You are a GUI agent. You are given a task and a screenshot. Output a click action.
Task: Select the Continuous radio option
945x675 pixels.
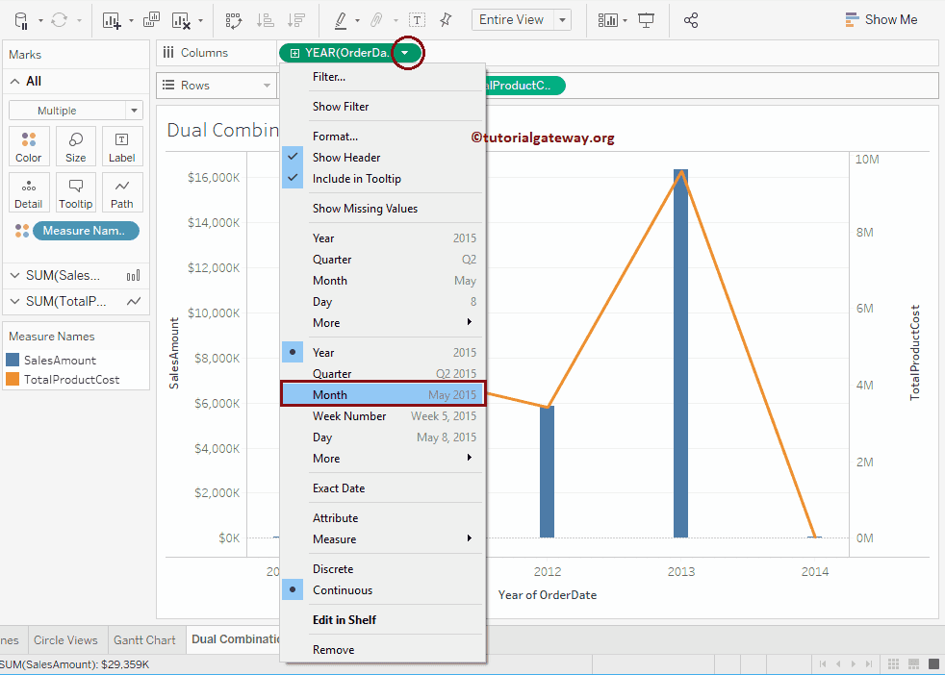tap(342, 590)
